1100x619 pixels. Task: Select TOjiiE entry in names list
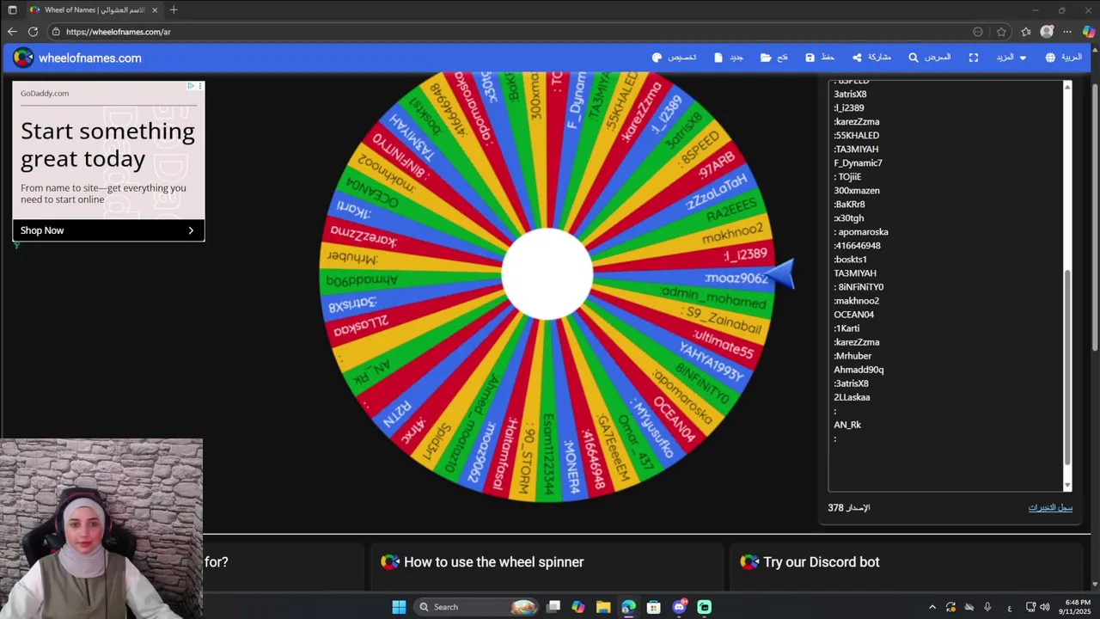tap(847, 176)
